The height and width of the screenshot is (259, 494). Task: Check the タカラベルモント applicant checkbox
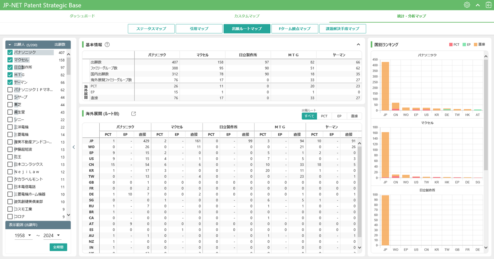click(x=10, y=179)
